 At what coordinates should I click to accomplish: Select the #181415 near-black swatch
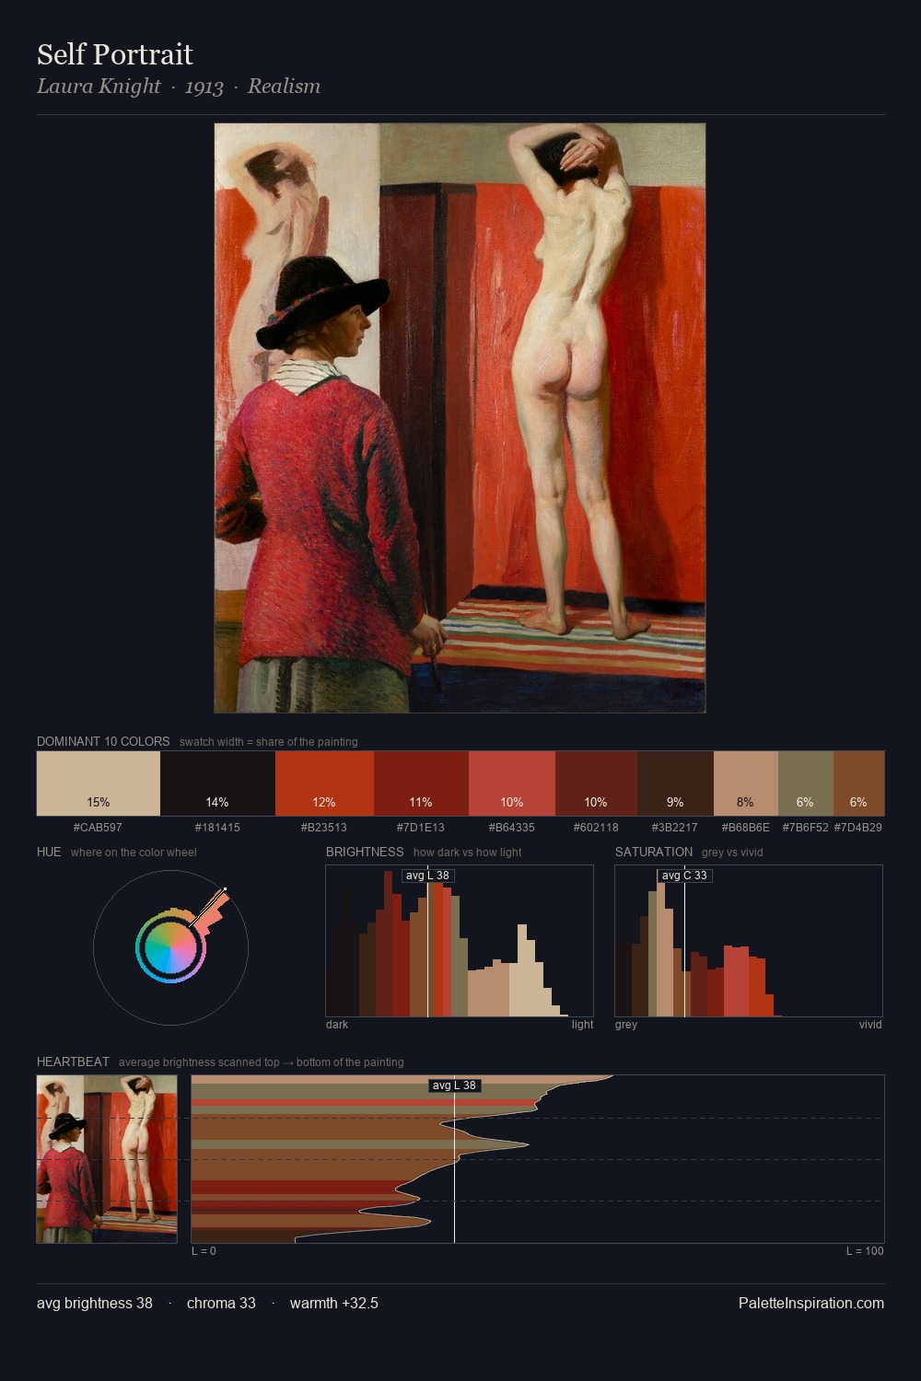(x=217, y=783)
